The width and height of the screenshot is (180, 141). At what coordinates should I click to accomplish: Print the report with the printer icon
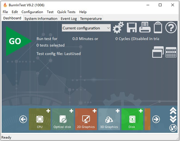(x=145, y=27)
